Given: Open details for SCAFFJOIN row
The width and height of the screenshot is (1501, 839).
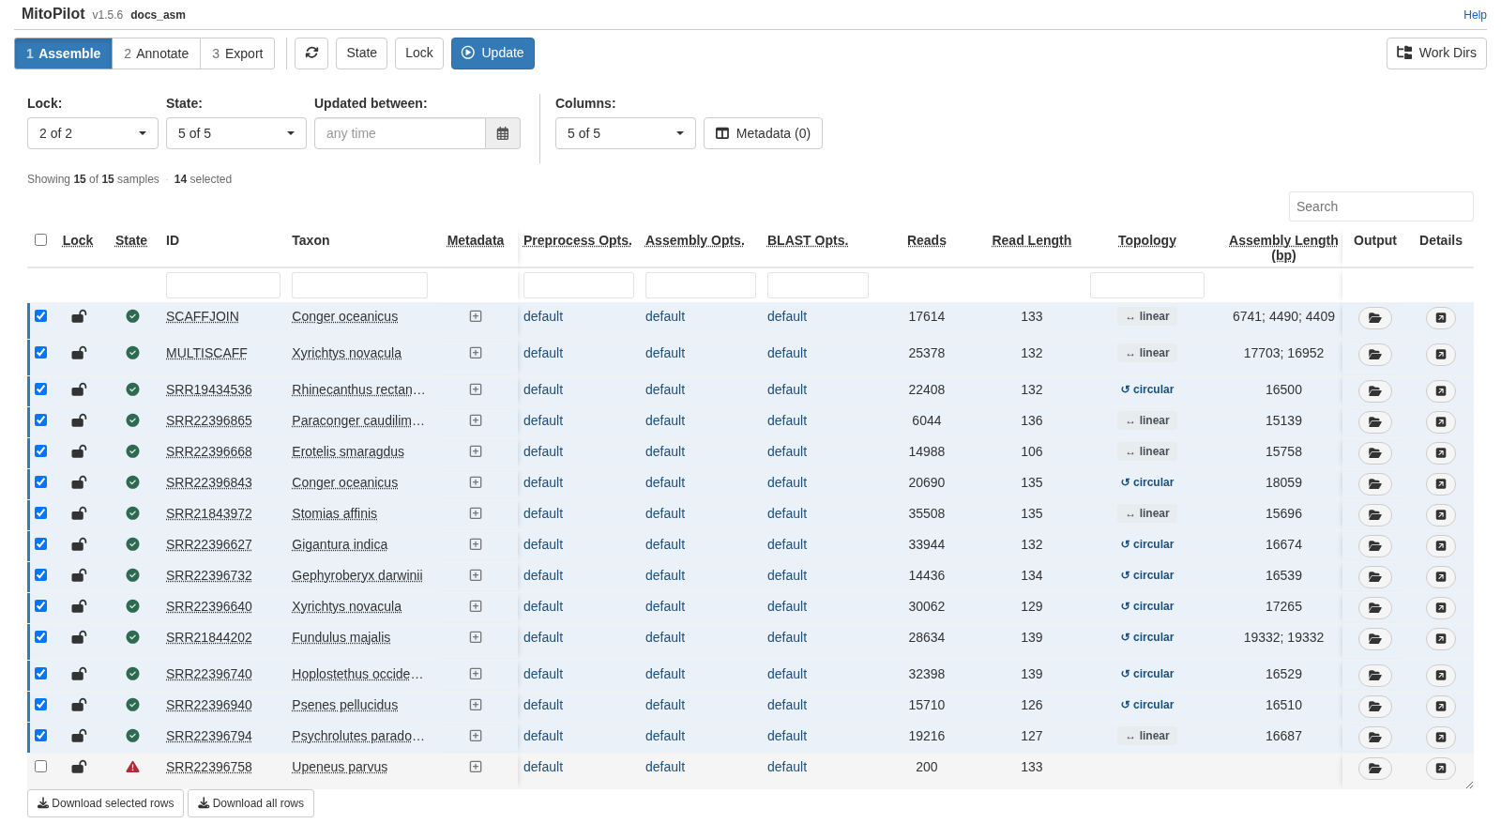Looking at the screenshot, I should [1441, 318].
